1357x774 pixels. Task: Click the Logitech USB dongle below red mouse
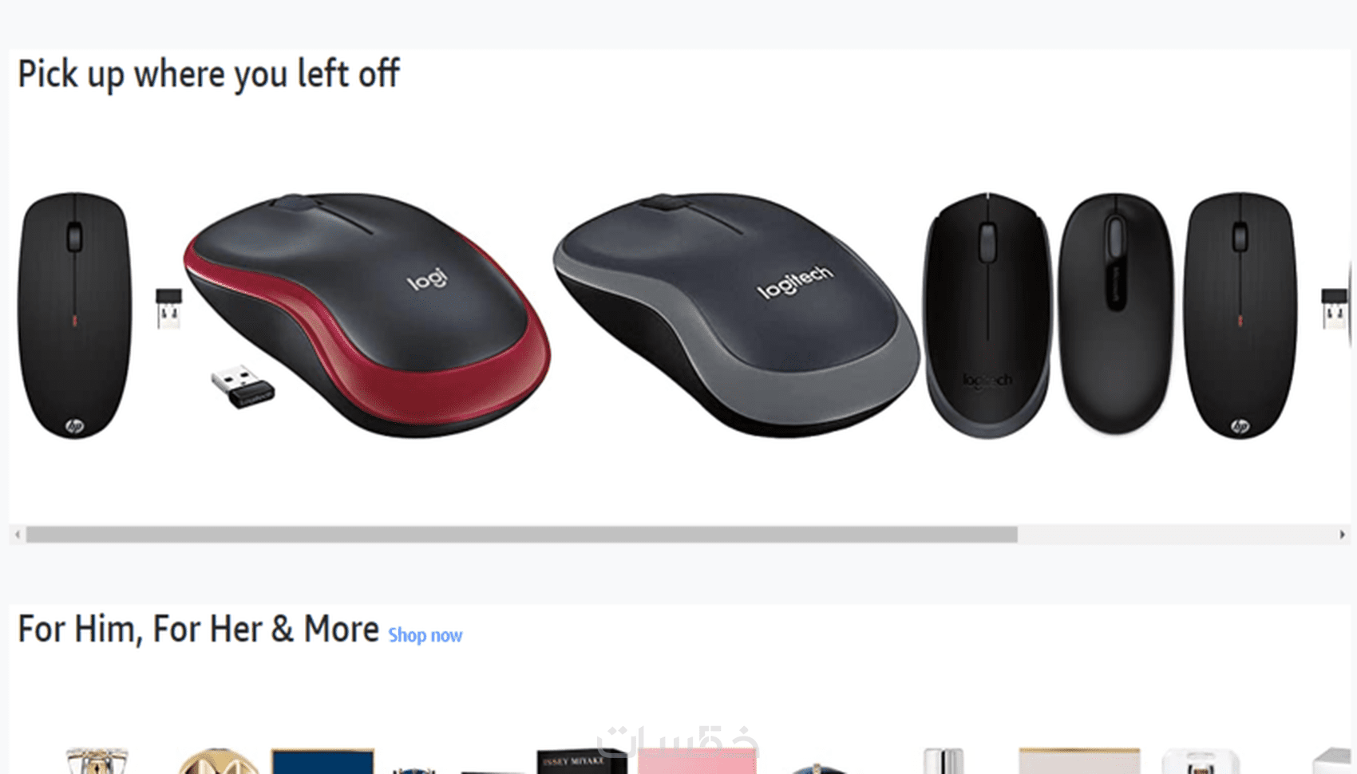coord(243,386)
